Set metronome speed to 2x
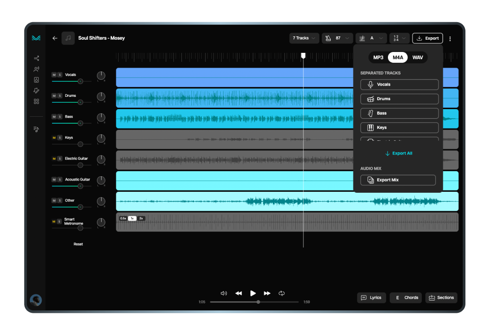 coord(141,218)
